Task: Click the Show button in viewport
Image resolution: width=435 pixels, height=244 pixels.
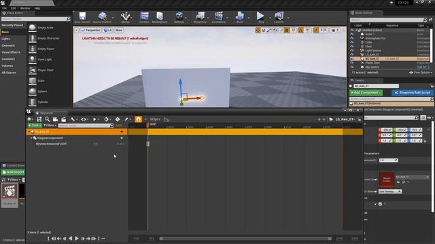Action: click(x=119, y=30)
